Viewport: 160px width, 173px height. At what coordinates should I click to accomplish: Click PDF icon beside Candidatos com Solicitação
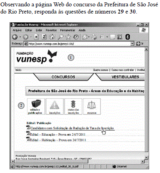pyautogui.click(x=28, y=127)
